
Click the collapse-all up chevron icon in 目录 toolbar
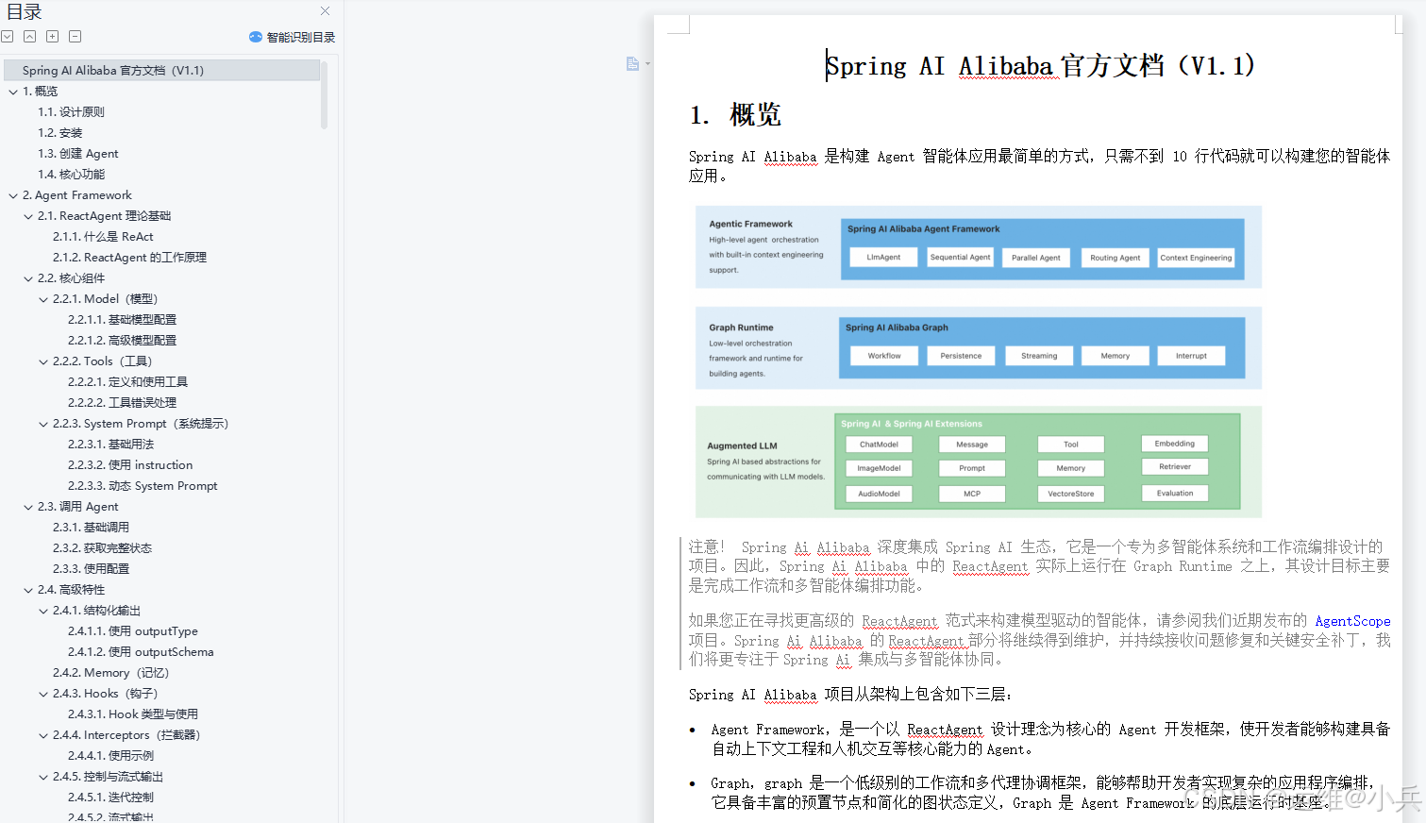pos(30,37)
